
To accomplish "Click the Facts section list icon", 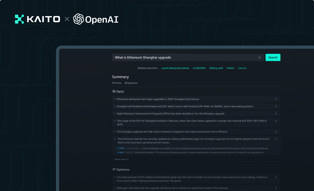I will point(114,91).
